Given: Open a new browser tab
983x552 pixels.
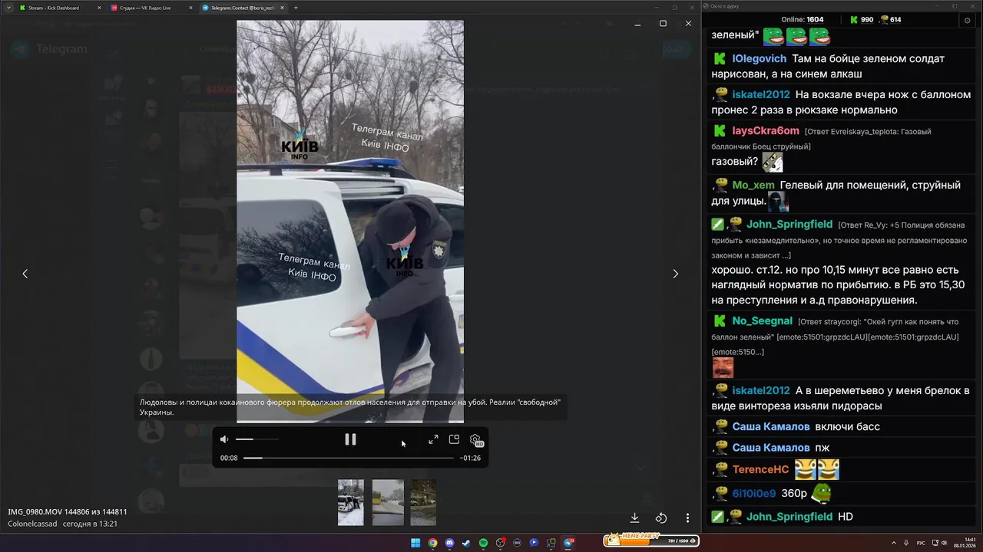Looking at the screenshot, I should [x=296, y=8].
